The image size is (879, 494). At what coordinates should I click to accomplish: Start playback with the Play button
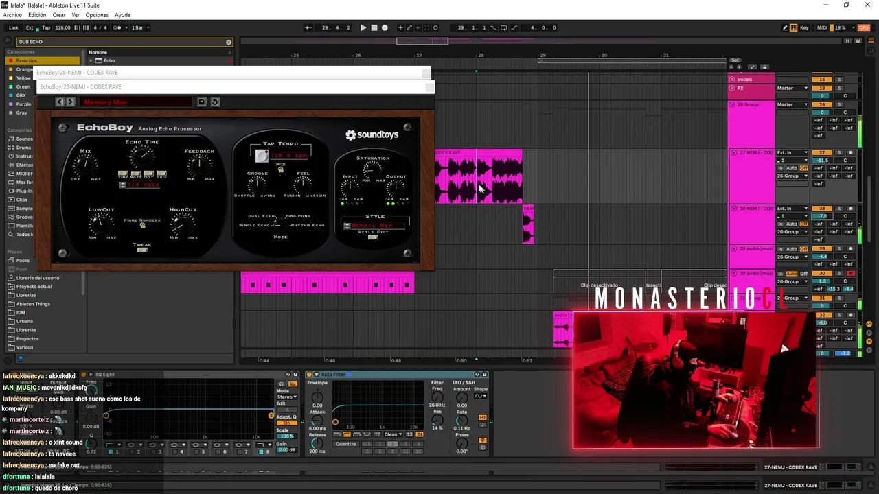pos(363,27)
